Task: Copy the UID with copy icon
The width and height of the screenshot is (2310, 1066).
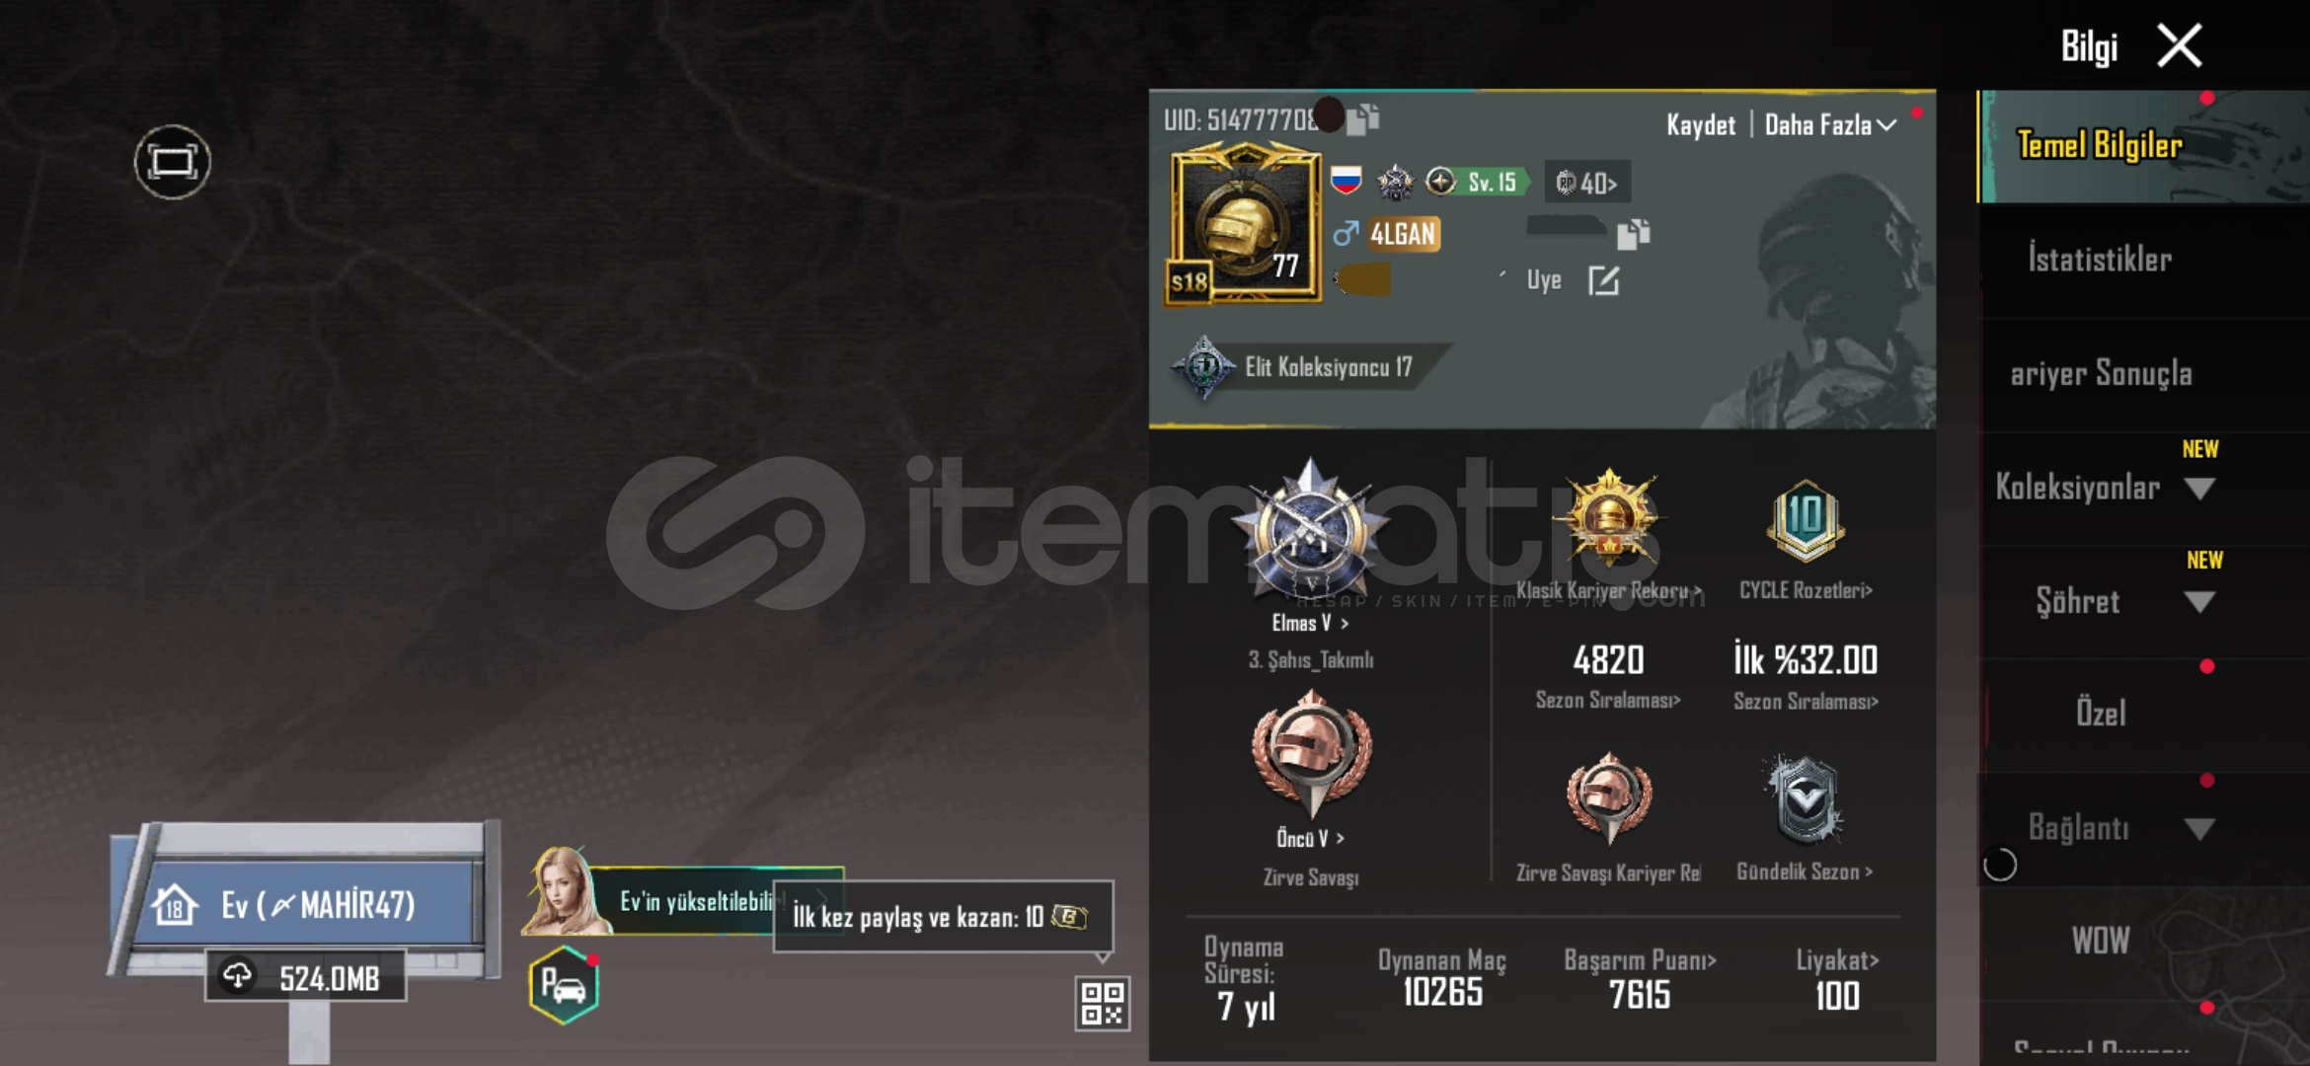Action: 1363,119
